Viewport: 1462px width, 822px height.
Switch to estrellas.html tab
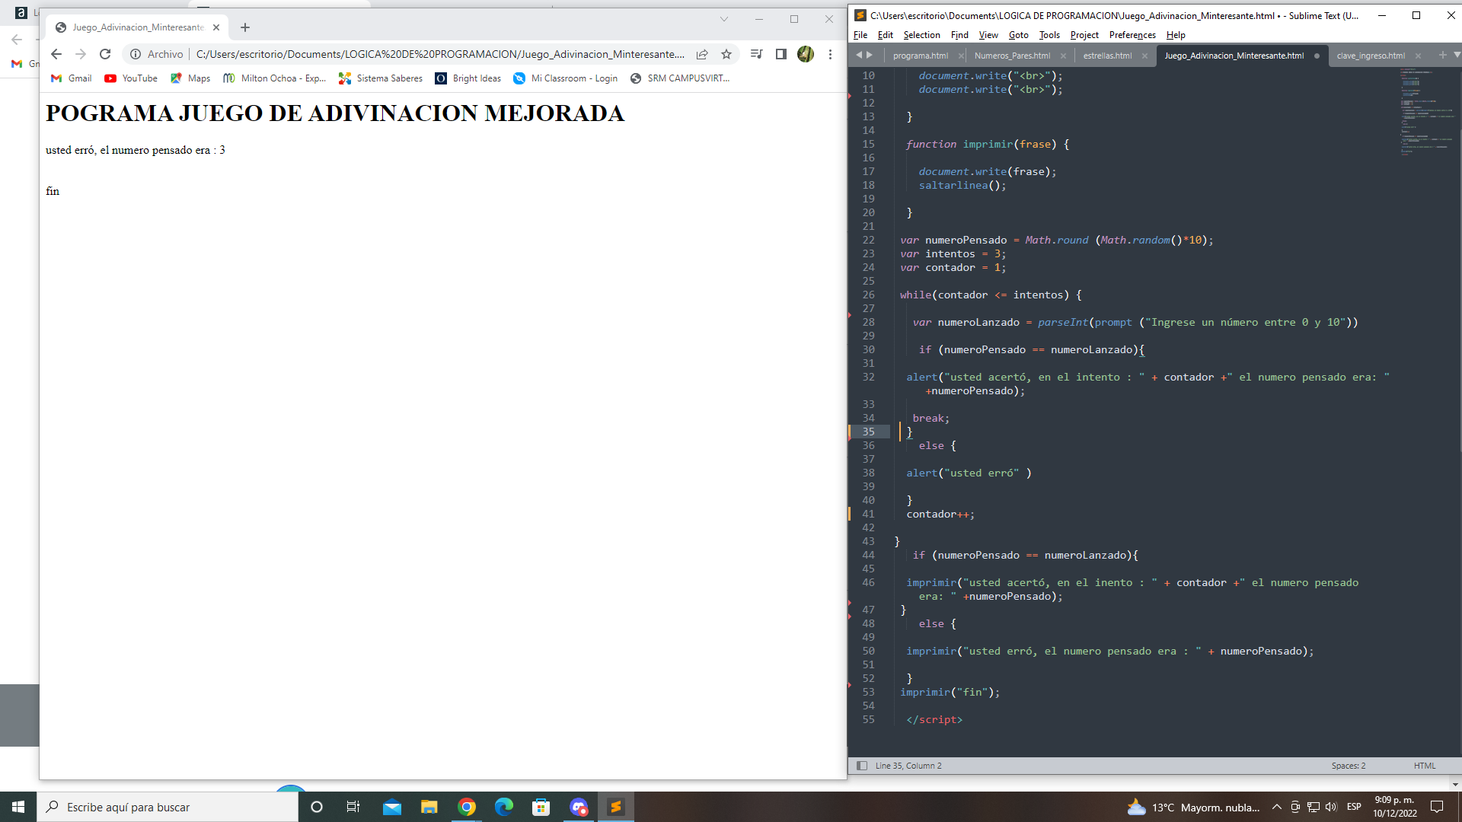point(1107,56)
